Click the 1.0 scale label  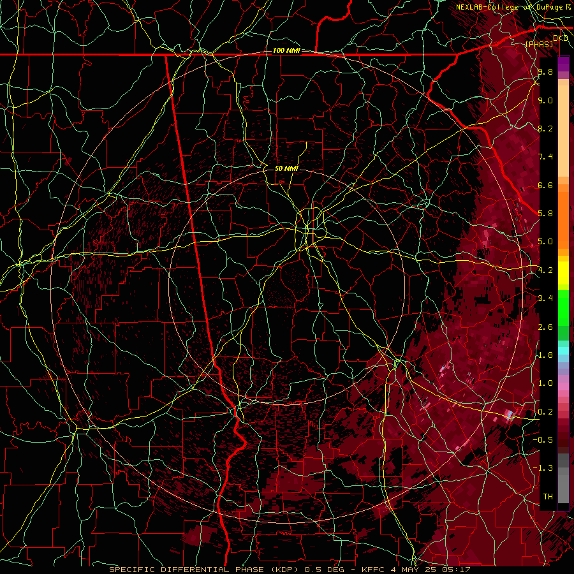coord(545,383)
